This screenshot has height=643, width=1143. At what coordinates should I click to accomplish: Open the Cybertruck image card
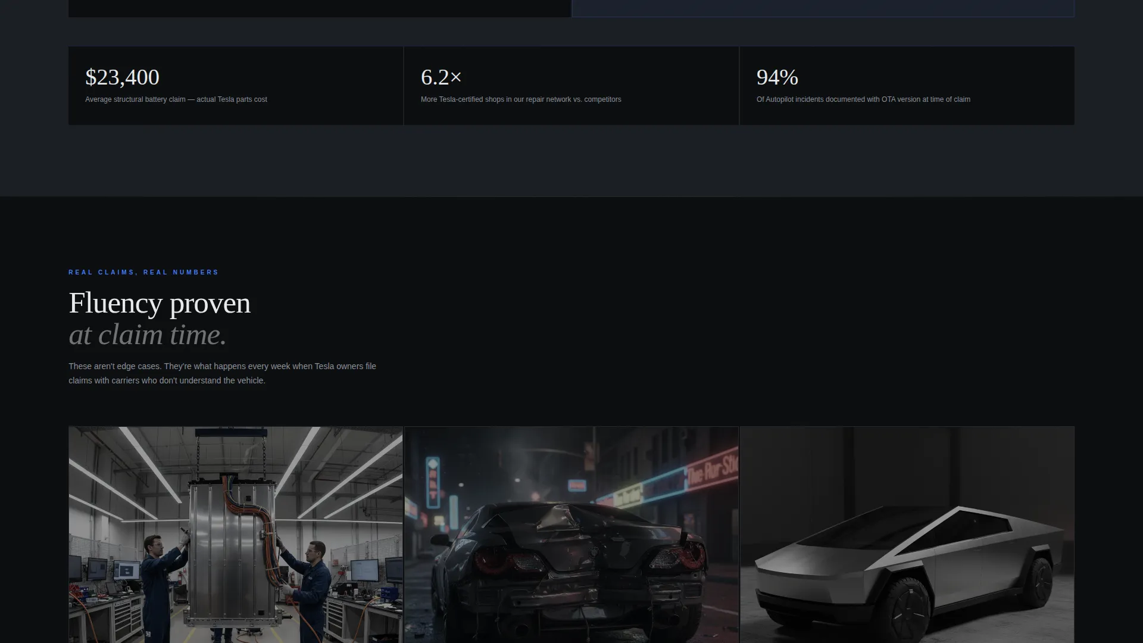907,535
